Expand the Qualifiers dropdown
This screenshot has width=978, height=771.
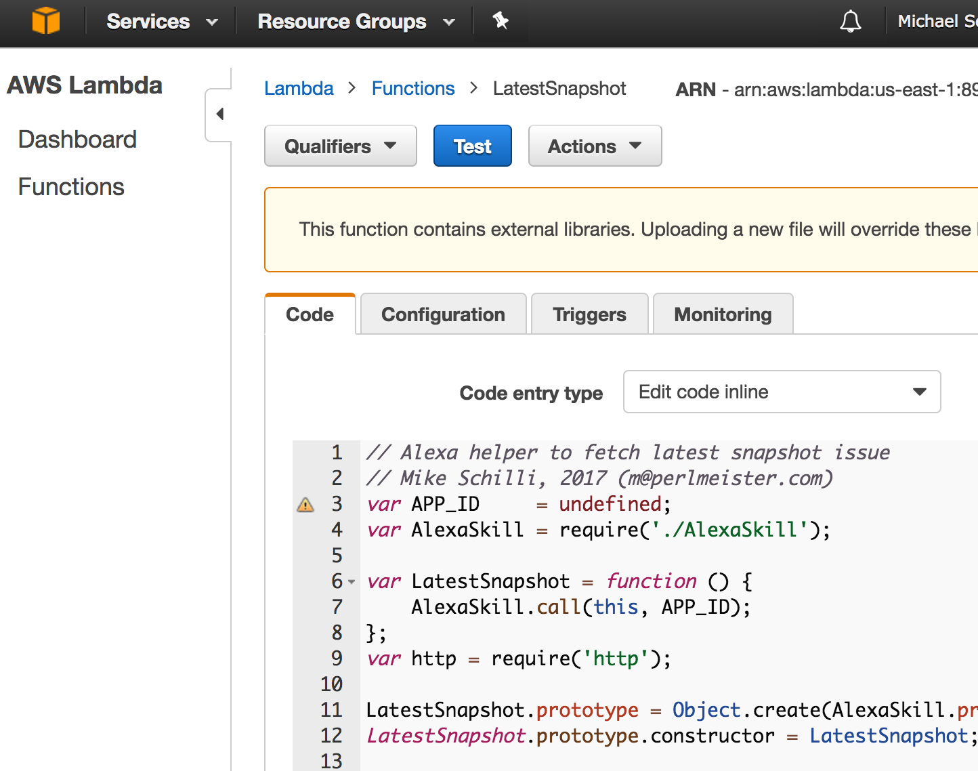click(341, 146)
